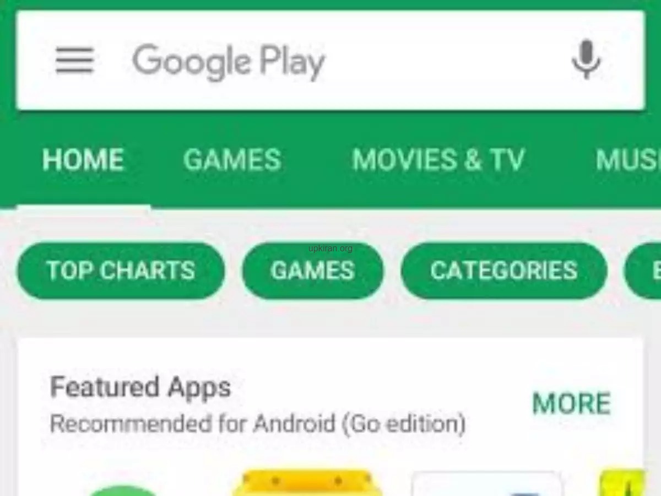
Task: Open the hamburger navigation menu
Action: pyautogui.click(x=75, y=60)
